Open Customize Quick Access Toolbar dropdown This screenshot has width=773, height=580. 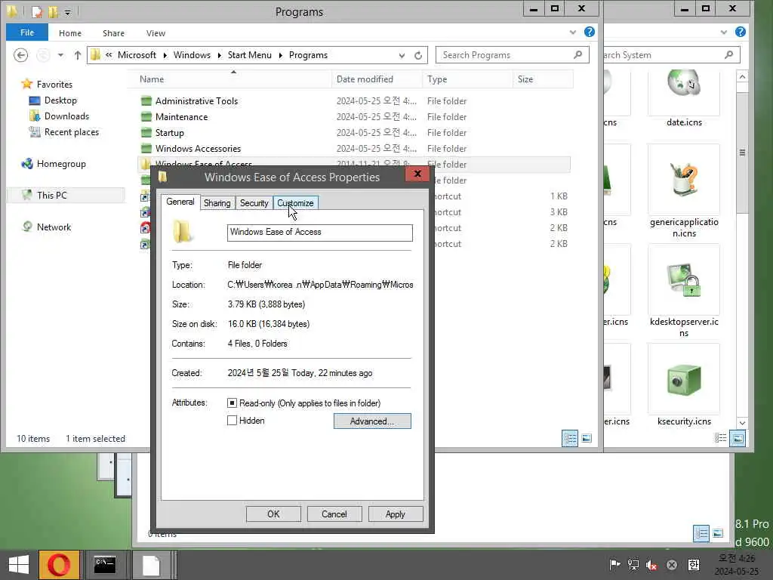pos(67,12)
